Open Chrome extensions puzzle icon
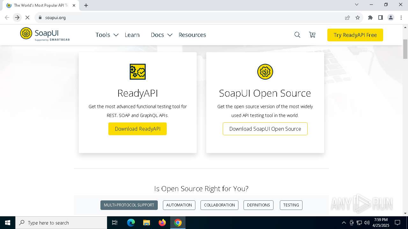408x229 pixels. click(370, 17)
